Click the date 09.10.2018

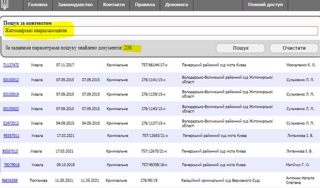[65, 165]
